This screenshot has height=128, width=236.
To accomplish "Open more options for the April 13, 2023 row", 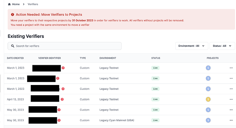I will click(231, 99).
